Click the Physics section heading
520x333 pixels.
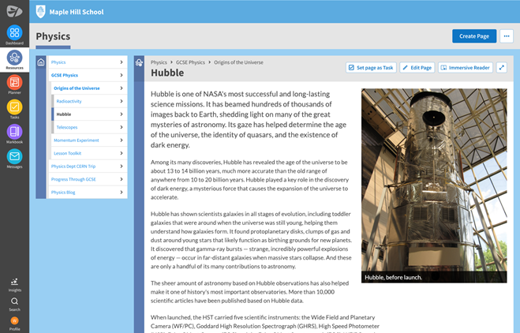pyautogui.click(x=53, y=36)
